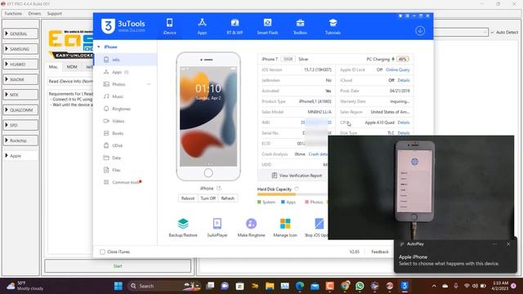The width and height of the screenshot is (523, 294).
Task: Open File Explorer from the taskbar
Action: click(x=270, y=286)
